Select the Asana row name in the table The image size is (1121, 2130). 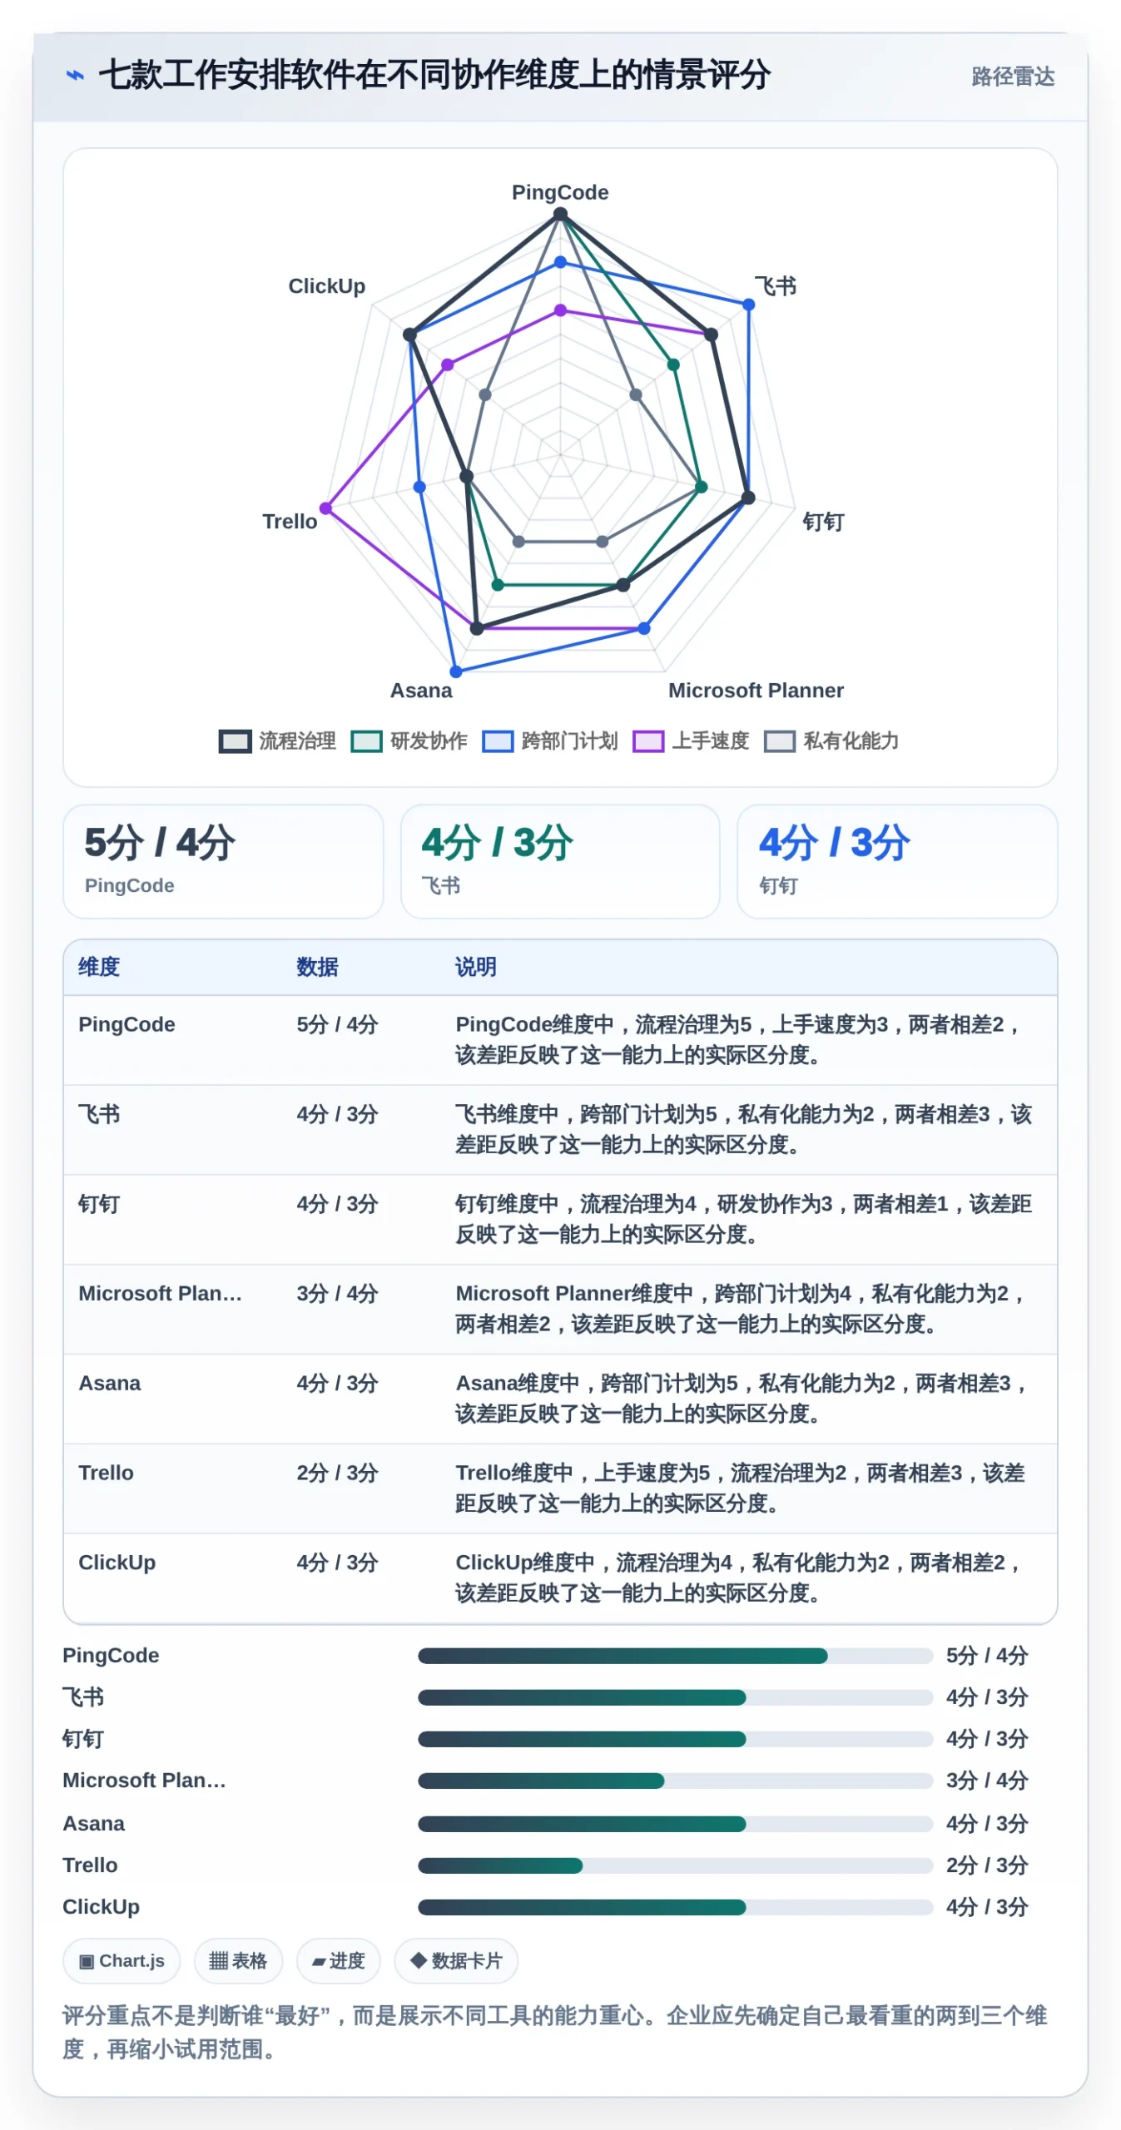[109, 1383]
